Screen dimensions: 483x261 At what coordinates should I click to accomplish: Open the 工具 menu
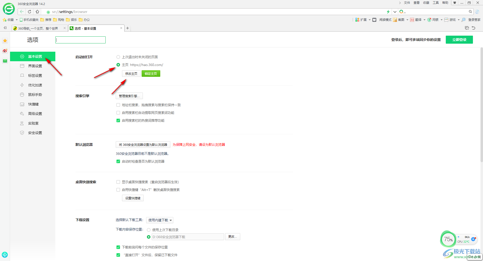[436, 3]
